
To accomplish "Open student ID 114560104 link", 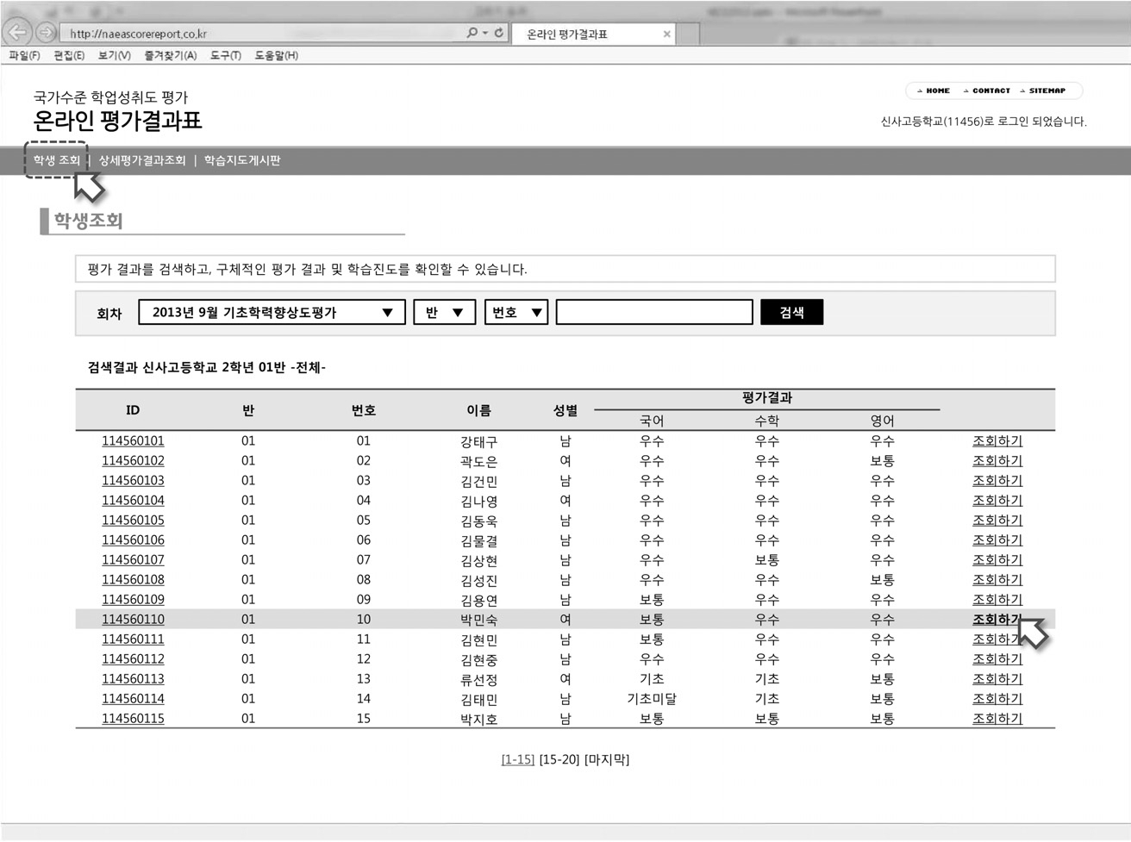I will pyautogui.click(x=133, y=501).
